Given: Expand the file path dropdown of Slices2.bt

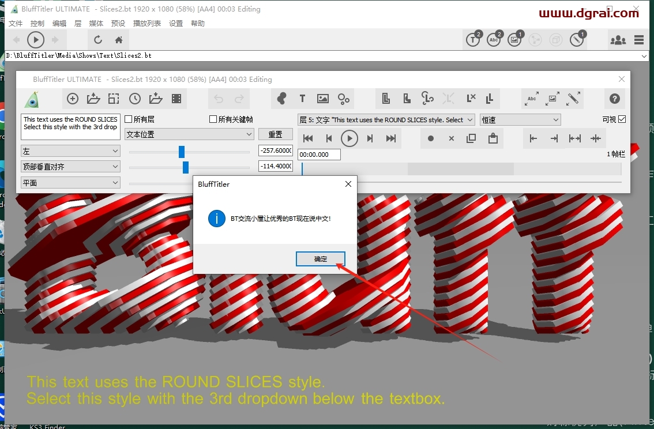Looking at the screenshot, I should (x=644, y=56).
